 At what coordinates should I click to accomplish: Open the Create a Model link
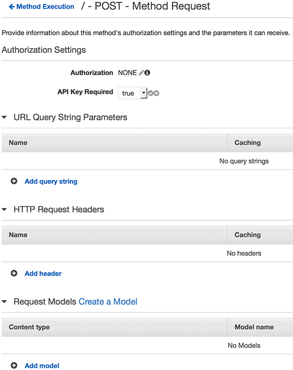click(108, 301)
